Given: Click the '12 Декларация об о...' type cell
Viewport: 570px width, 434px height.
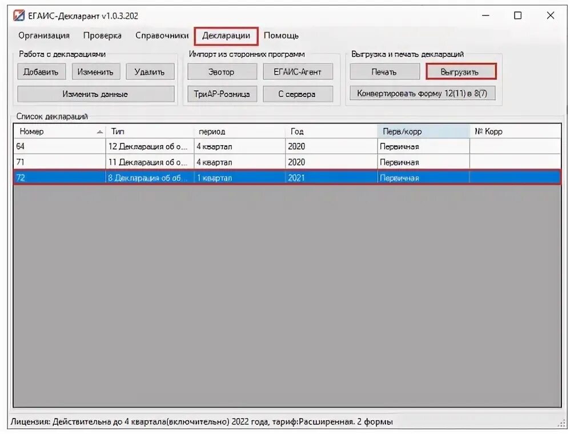Looking at the screenshot, I should [x=150, y=147].
